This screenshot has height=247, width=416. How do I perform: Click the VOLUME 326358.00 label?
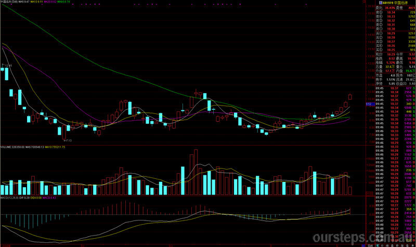coord(12,147)
